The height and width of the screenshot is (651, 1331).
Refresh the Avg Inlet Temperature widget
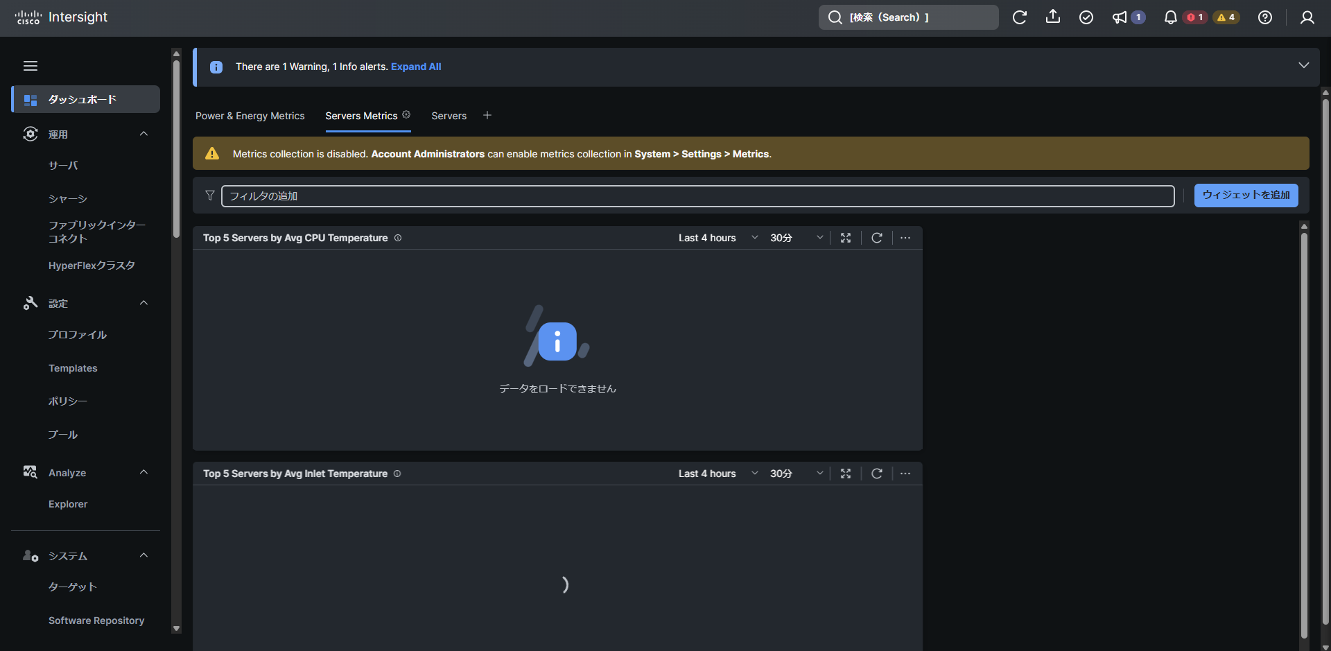click(876, 474)
